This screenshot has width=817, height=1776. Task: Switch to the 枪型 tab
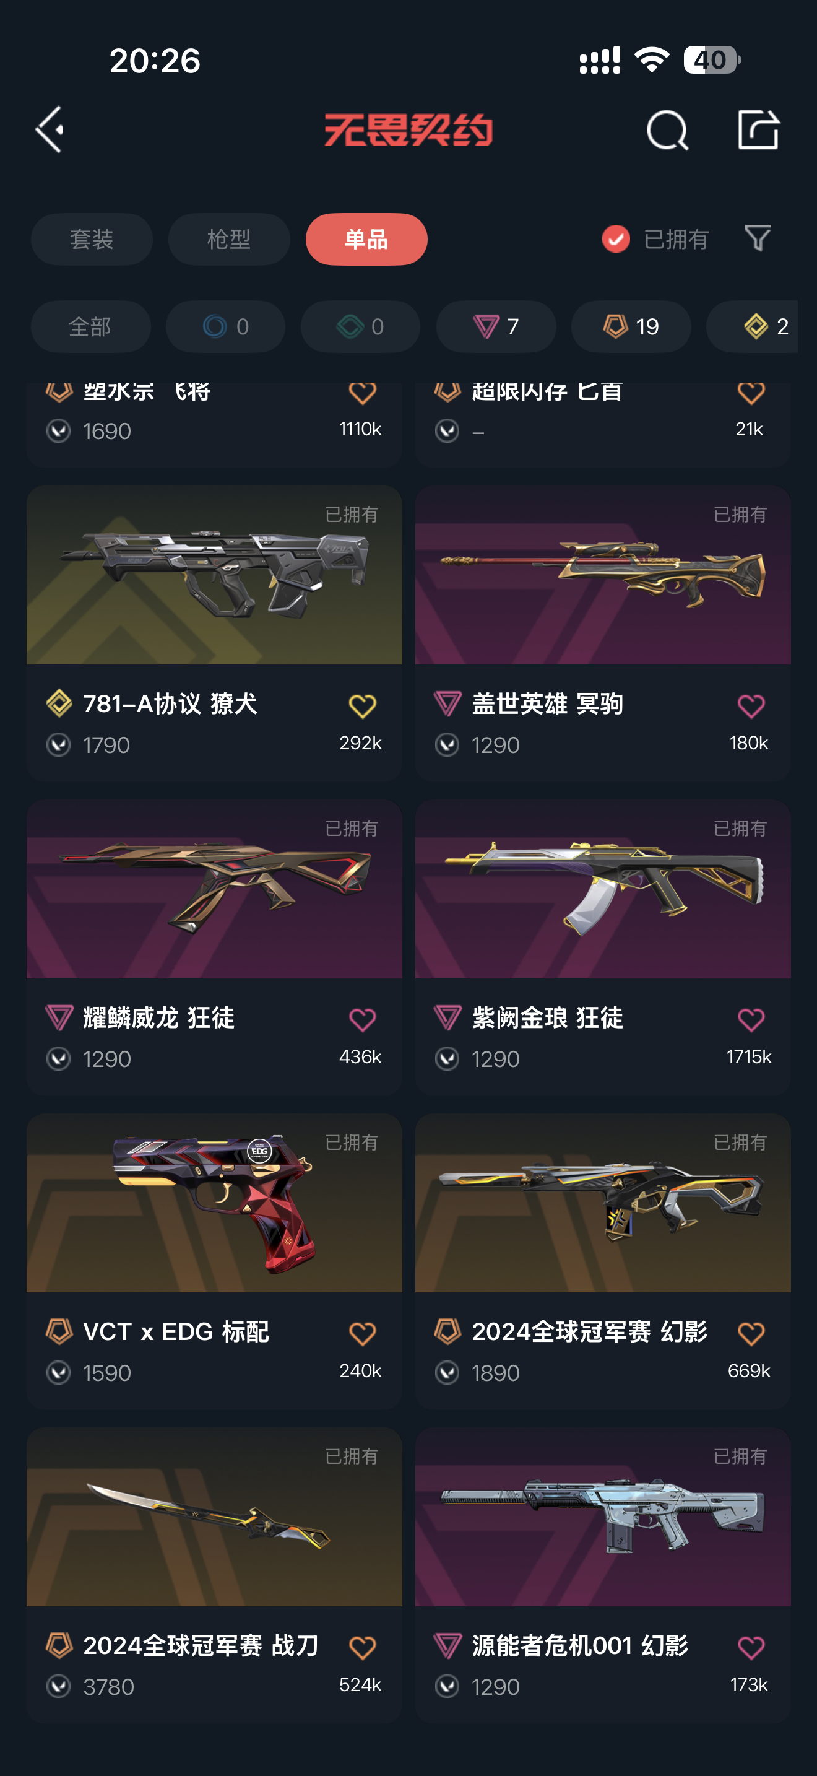coord(229,239)
